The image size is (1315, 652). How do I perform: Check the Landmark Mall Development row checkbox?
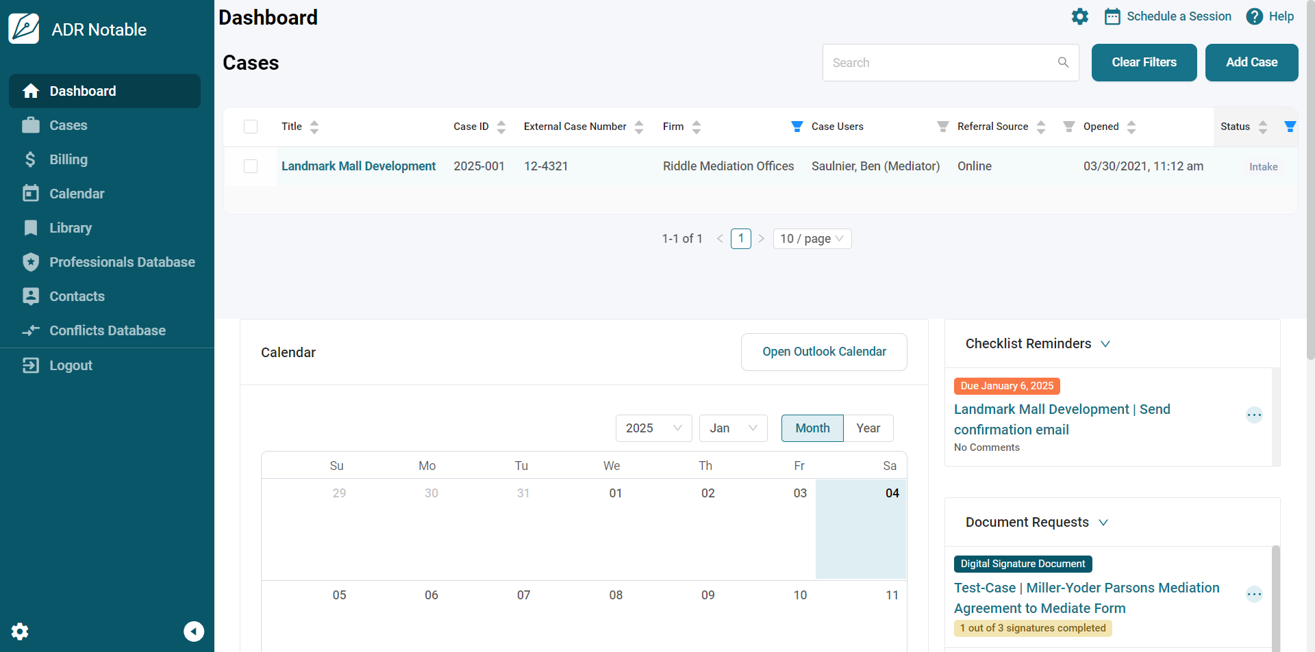click(251, 166)
